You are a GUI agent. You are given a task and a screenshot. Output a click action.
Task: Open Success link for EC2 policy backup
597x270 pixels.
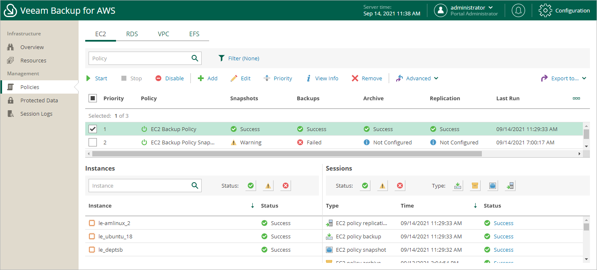point(503,236)
